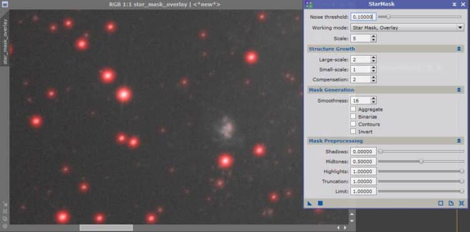Screen dimensions: 470x232
Task: Enable the Aggregate checkbox
Action: [x=353, y=109]
